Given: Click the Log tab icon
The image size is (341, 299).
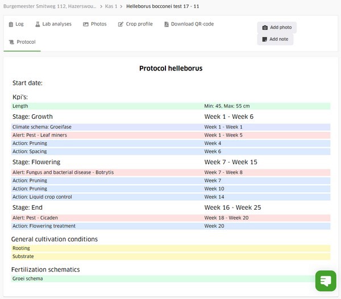Looking at the screenshot, I should pos(11,24).
